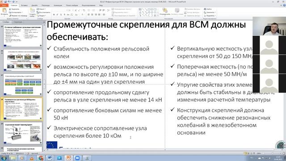Open the Анимация ribbon tab
This screenshot has width=286, height=161.
coord(58,5)
